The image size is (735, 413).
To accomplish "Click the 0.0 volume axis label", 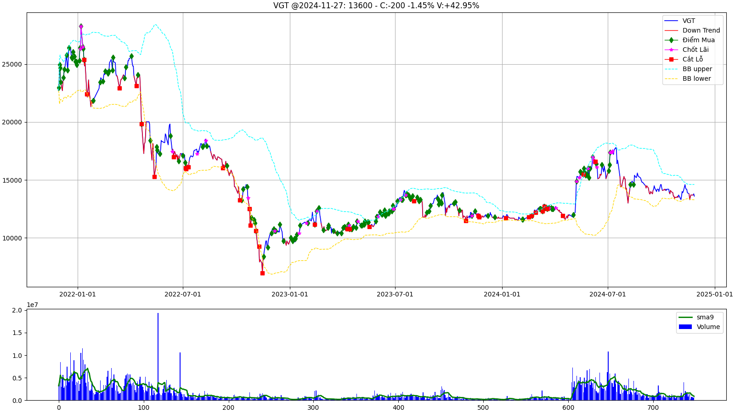I will tap(17, 400).
